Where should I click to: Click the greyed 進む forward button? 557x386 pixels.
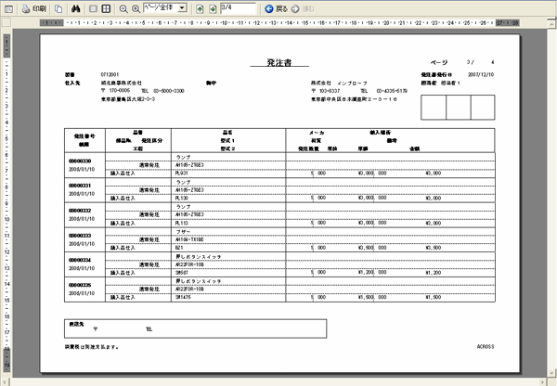(x=303, y=9)
